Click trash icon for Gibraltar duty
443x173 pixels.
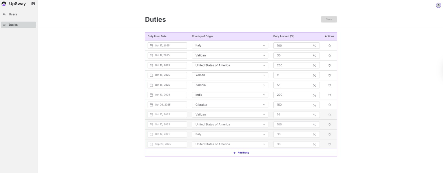(329, 105)
